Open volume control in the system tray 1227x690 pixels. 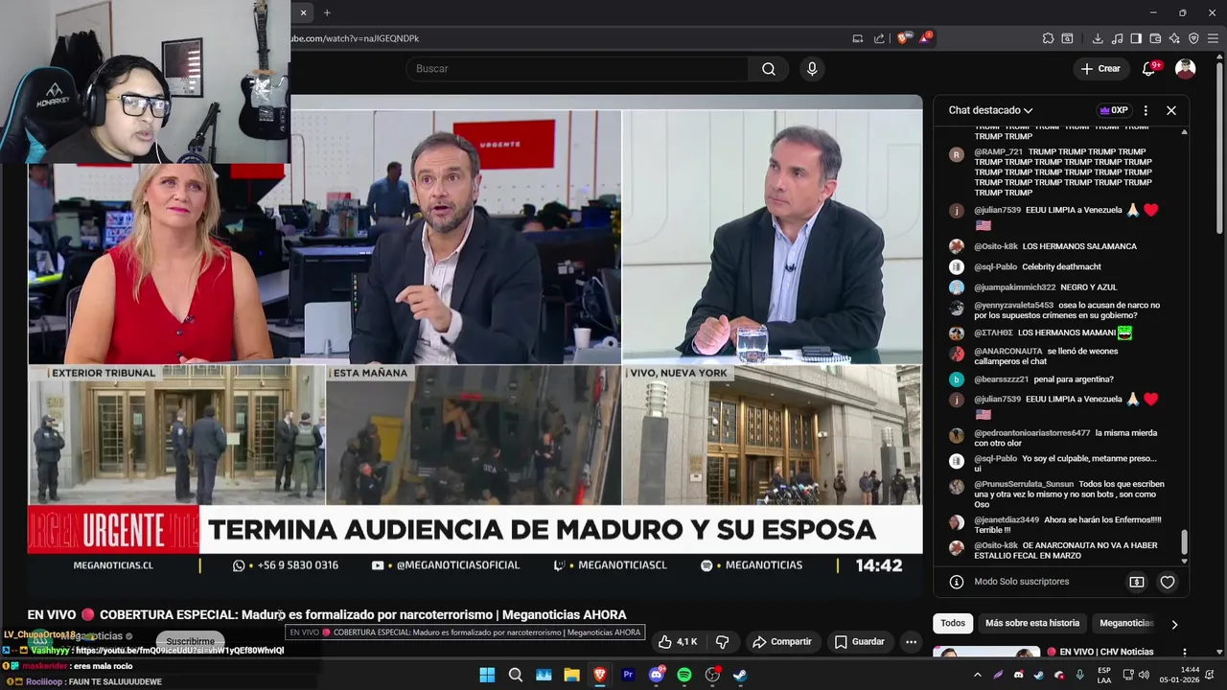pos(1143,675)
